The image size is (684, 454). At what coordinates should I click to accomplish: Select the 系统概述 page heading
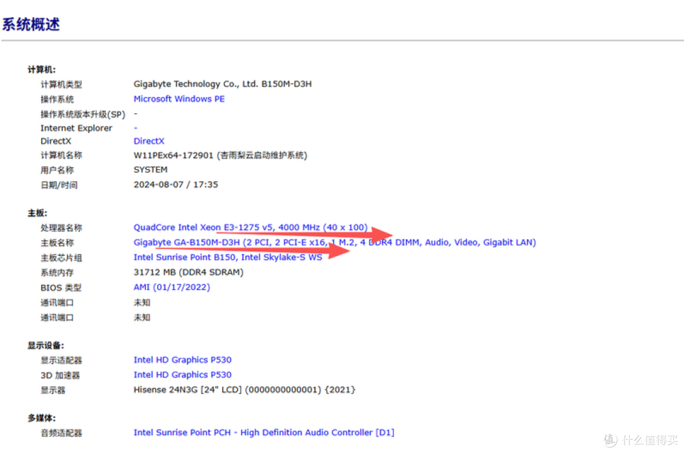point(31,25)
